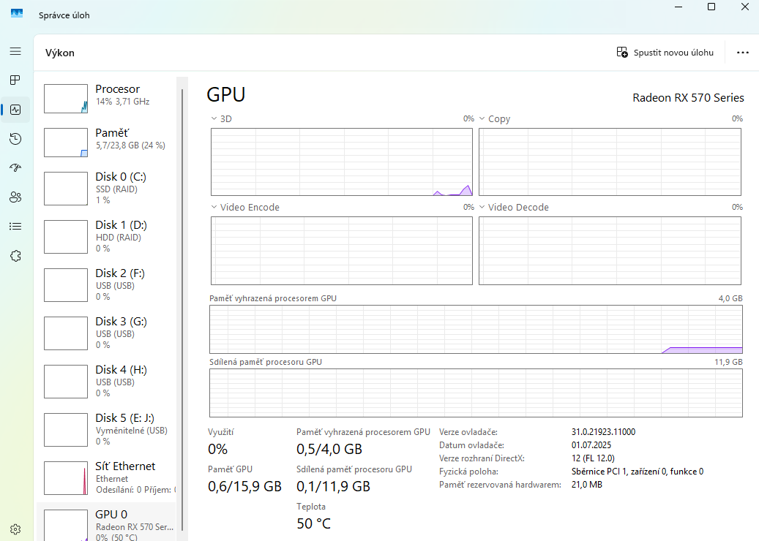Open the Users page

pyautogui.click(x=15, y=197)
